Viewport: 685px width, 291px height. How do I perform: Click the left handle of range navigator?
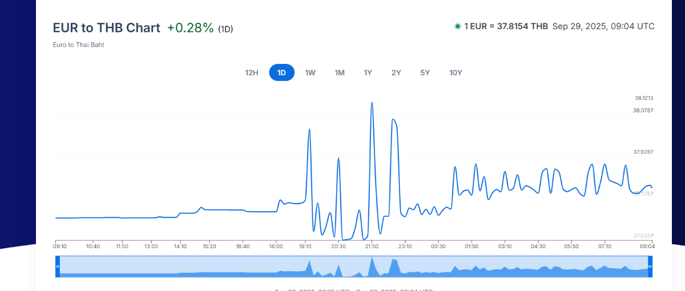pyautogui.click(x=58, y=266)
